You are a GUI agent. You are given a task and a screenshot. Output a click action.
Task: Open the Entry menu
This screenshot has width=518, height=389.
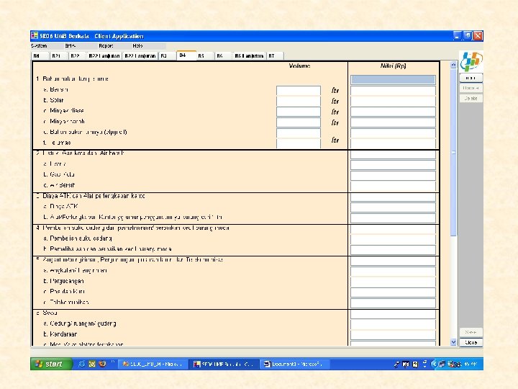(x=70, y=45)
